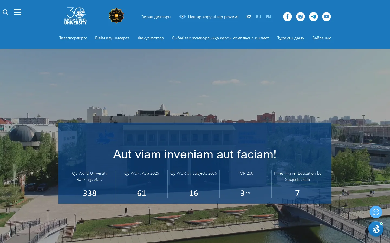The height and width of the screenshot is (243, 390).
Task: Click QS WUR: Asia 2026 label
Action: click(142, 173)
